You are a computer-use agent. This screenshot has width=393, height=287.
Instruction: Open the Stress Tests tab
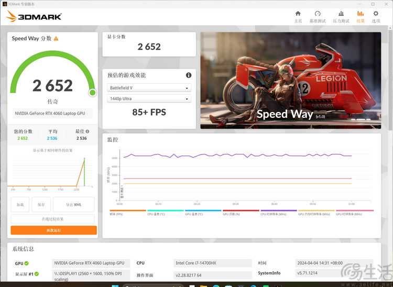pos(341,17)
